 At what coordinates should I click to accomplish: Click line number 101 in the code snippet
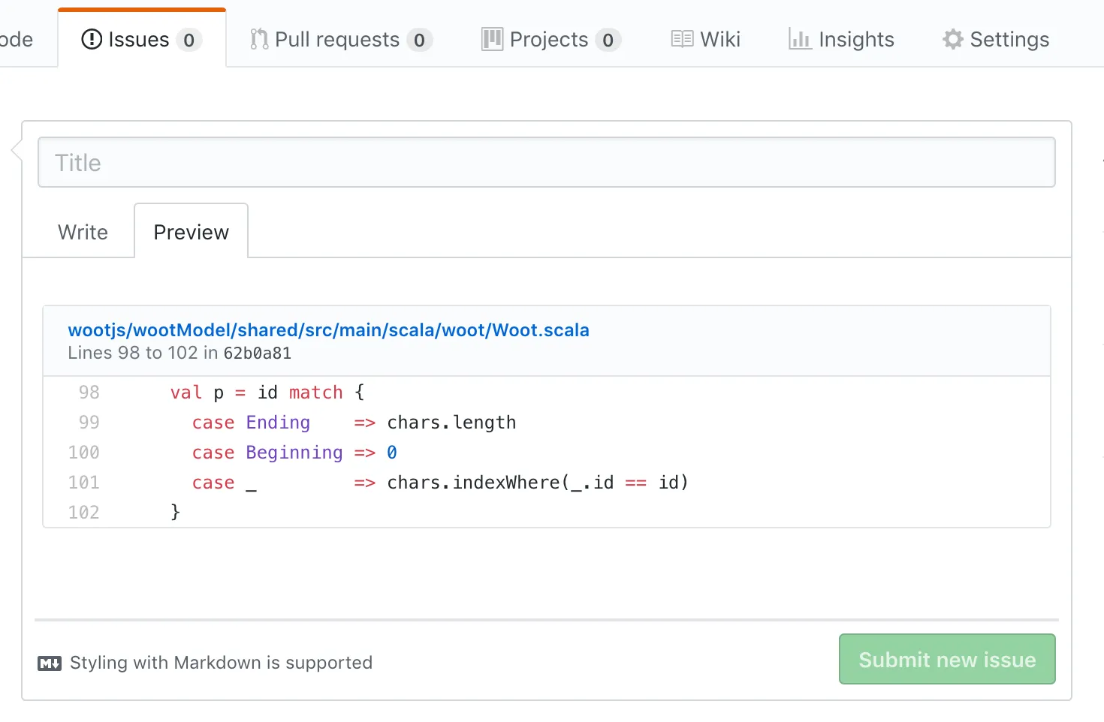(x=83, y=483)
